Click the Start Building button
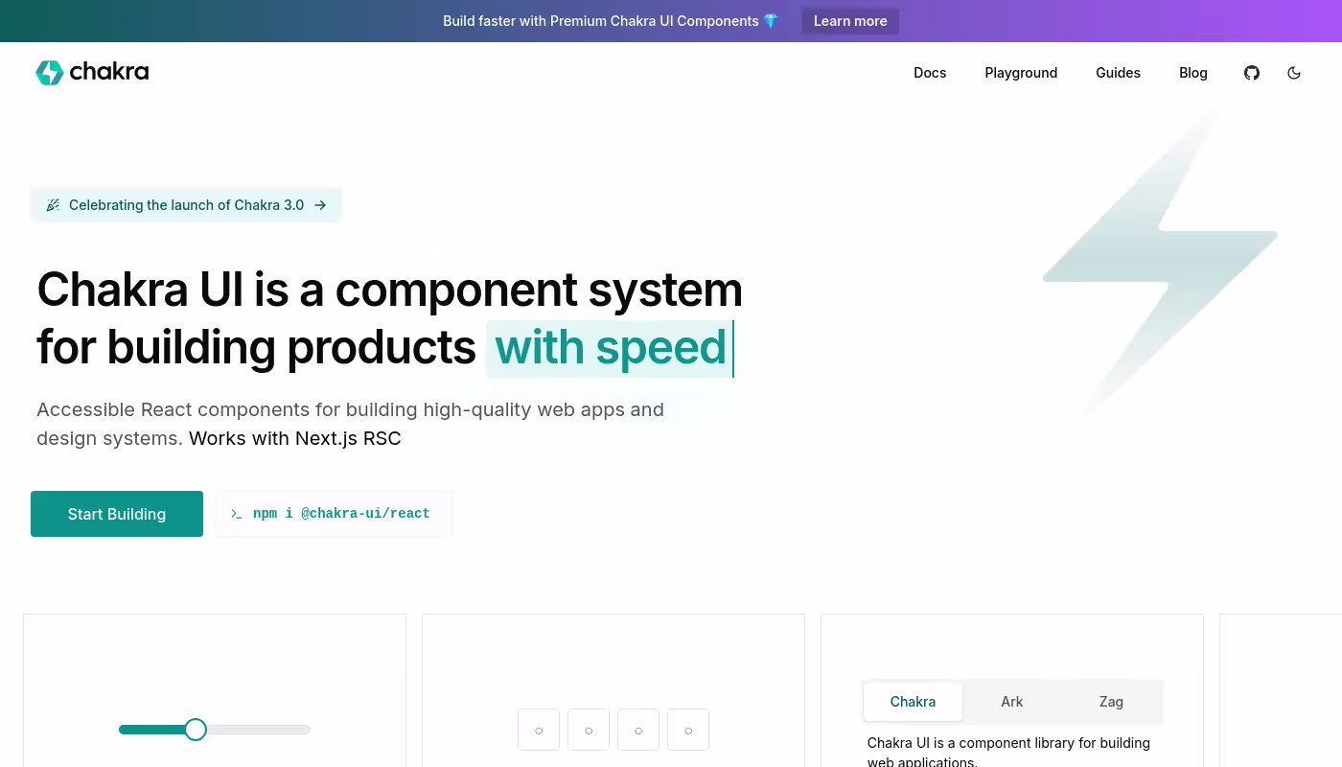Viewport: 1342px width, 767px height. click(117, 514)
